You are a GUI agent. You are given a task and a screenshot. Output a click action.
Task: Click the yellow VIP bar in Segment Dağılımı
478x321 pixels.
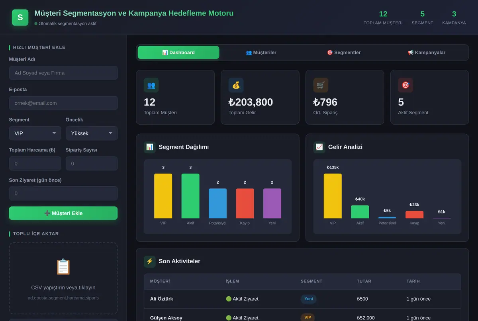click(x=163, y=196)
